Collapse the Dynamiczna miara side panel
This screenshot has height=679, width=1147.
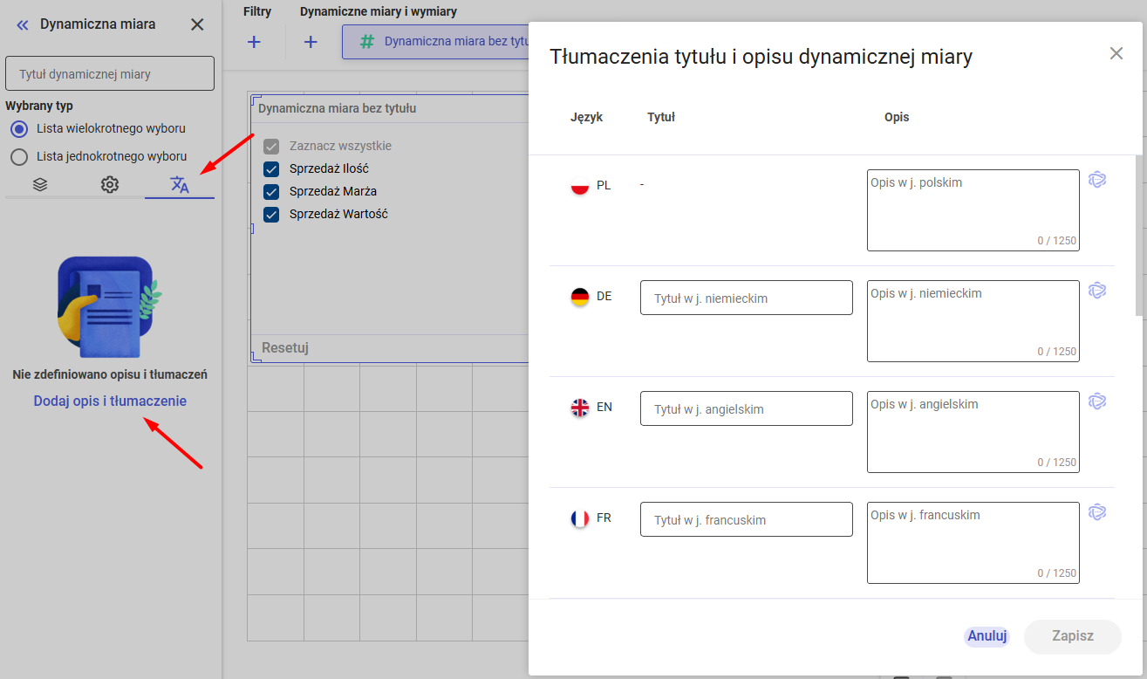(23, 24)
